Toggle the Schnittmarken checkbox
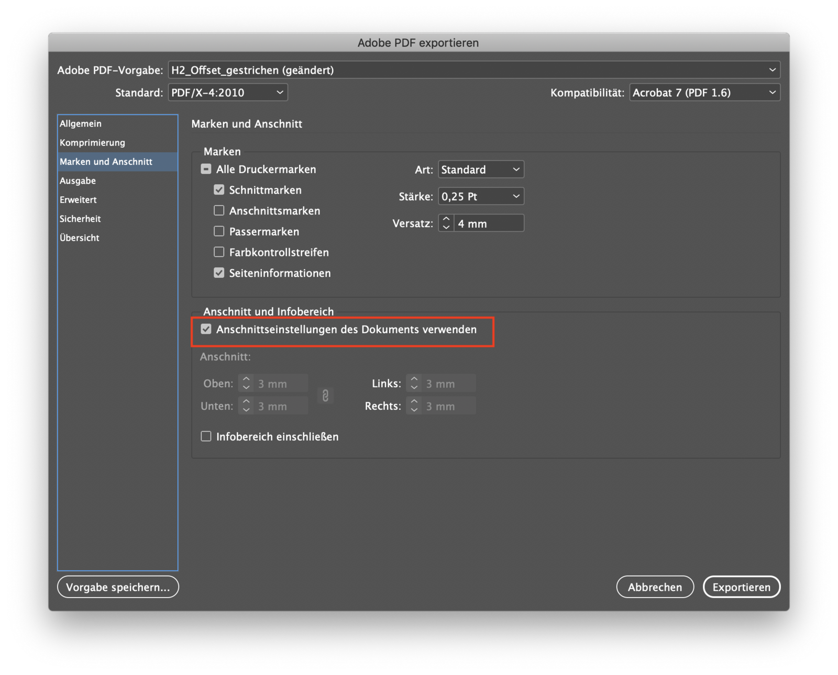 tap(219, 190)
